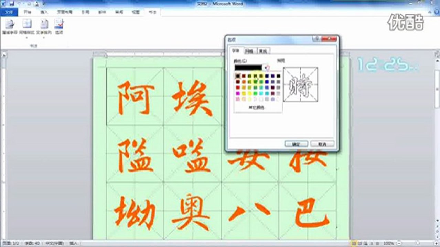The image size is (440, 247).
Task: Open the 颜色 color dropdown arrow
Action: click(x=266, y=68)
